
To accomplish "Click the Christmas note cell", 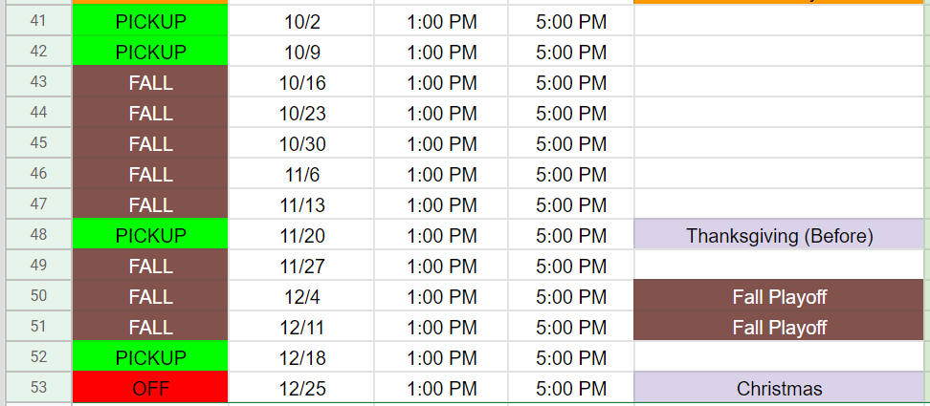I will [780, 388].
